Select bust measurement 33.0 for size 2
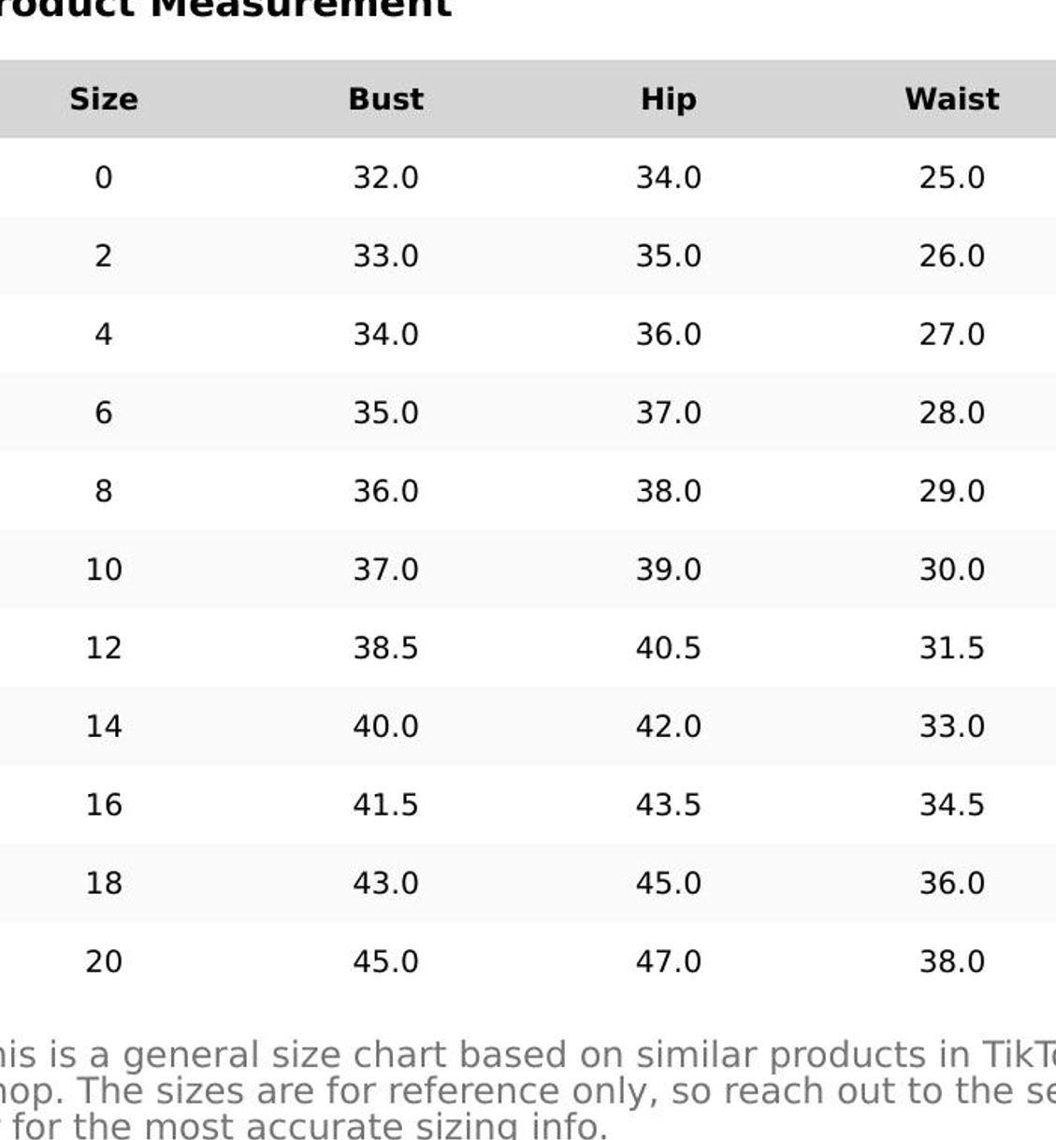1056x1140 pixels. 385,256
